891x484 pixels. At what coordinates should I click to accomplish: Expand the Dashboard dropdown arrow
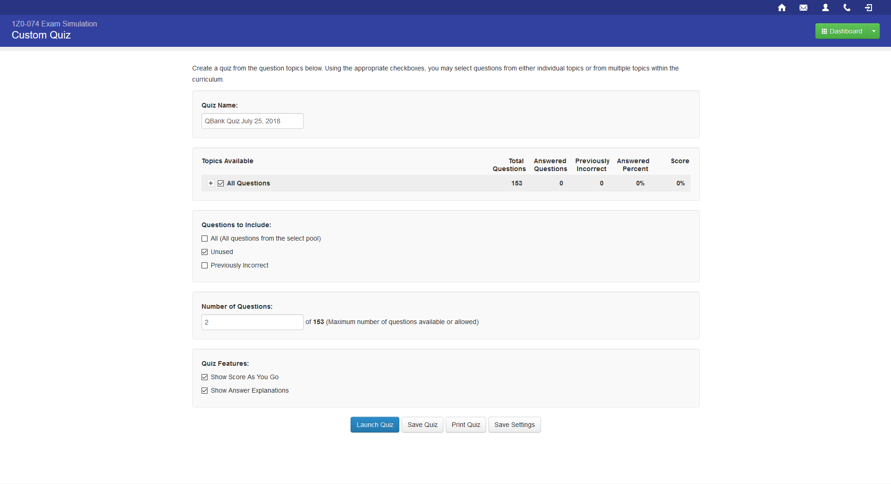[874, 31]
